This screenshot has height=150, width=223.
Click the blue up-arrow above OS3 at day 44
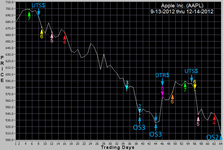tap(156, 127)
